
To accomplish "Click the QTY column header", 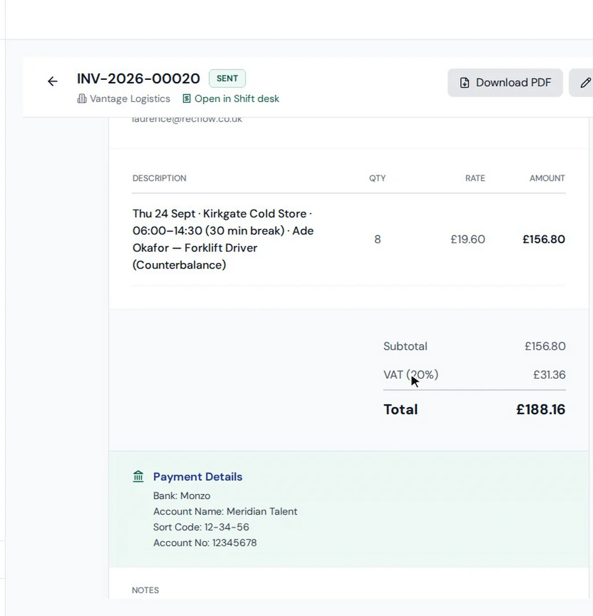I will [x=377, y=179].
